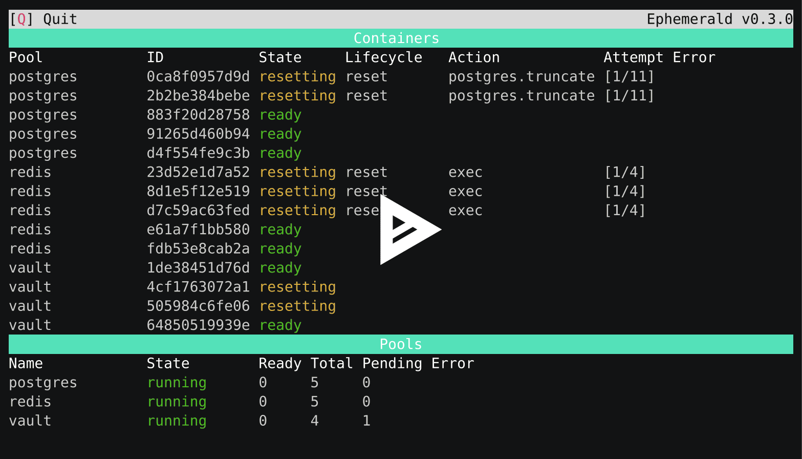This screenshot has width=802, height=459.
Task: Click the Lifecycle column header
Action: click(384, 57)
